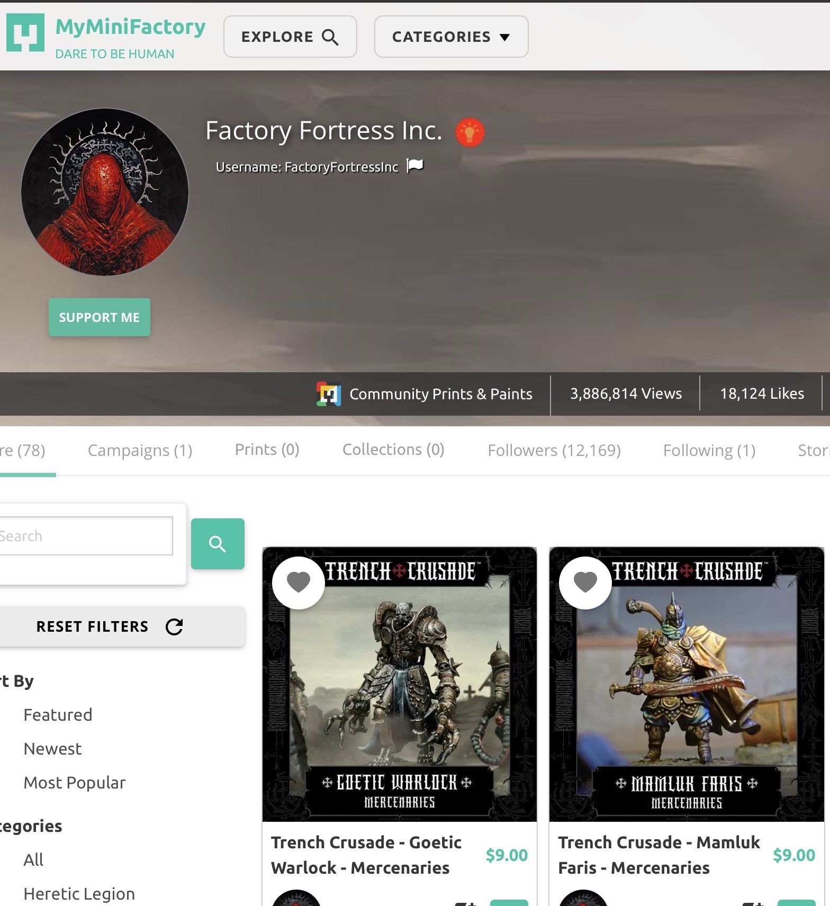Open the Explore search button
The image size is (830, 906).
pos(290,37)
